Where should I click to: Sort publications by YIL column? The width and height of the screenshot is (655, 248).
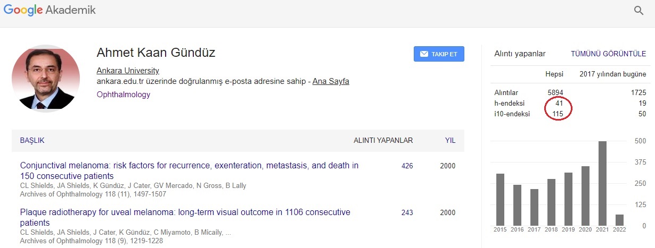tap(450, 141)
